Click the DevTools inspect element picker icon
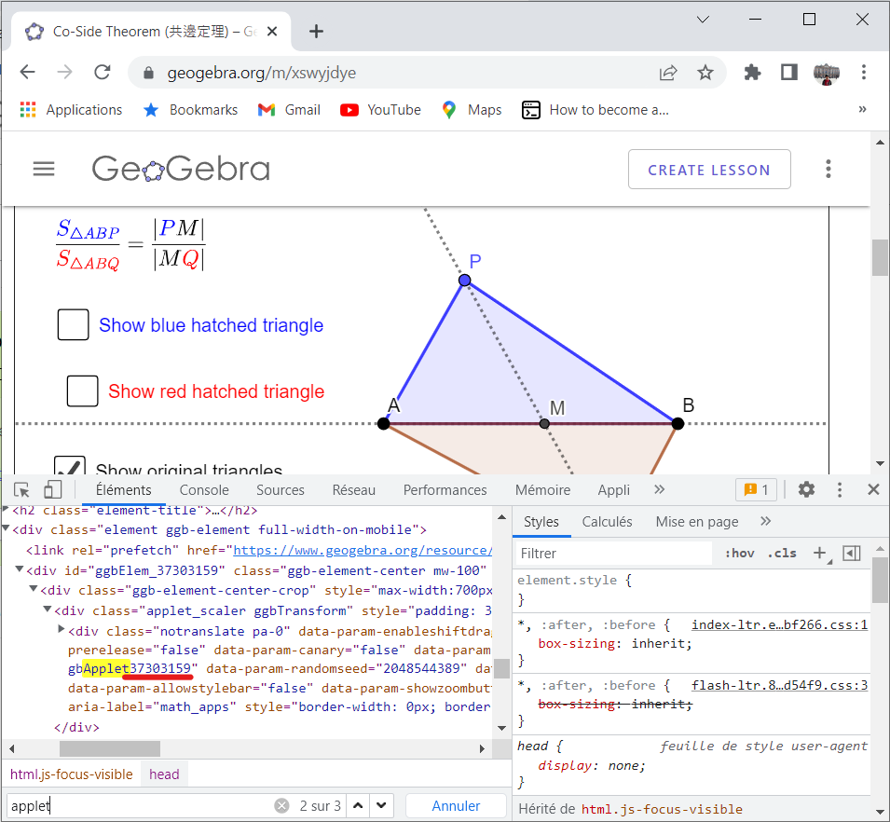This screenshot has height=822, width=890. pyautogui.click(x=22, y=490)
